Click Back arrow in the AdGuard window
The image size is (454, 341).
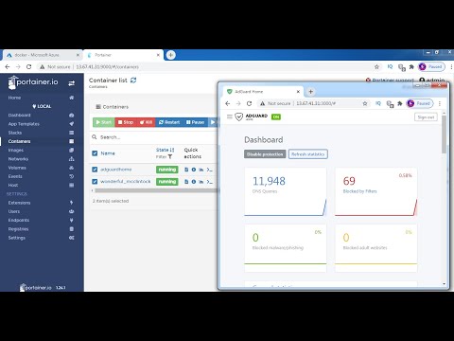click(228, 103)
